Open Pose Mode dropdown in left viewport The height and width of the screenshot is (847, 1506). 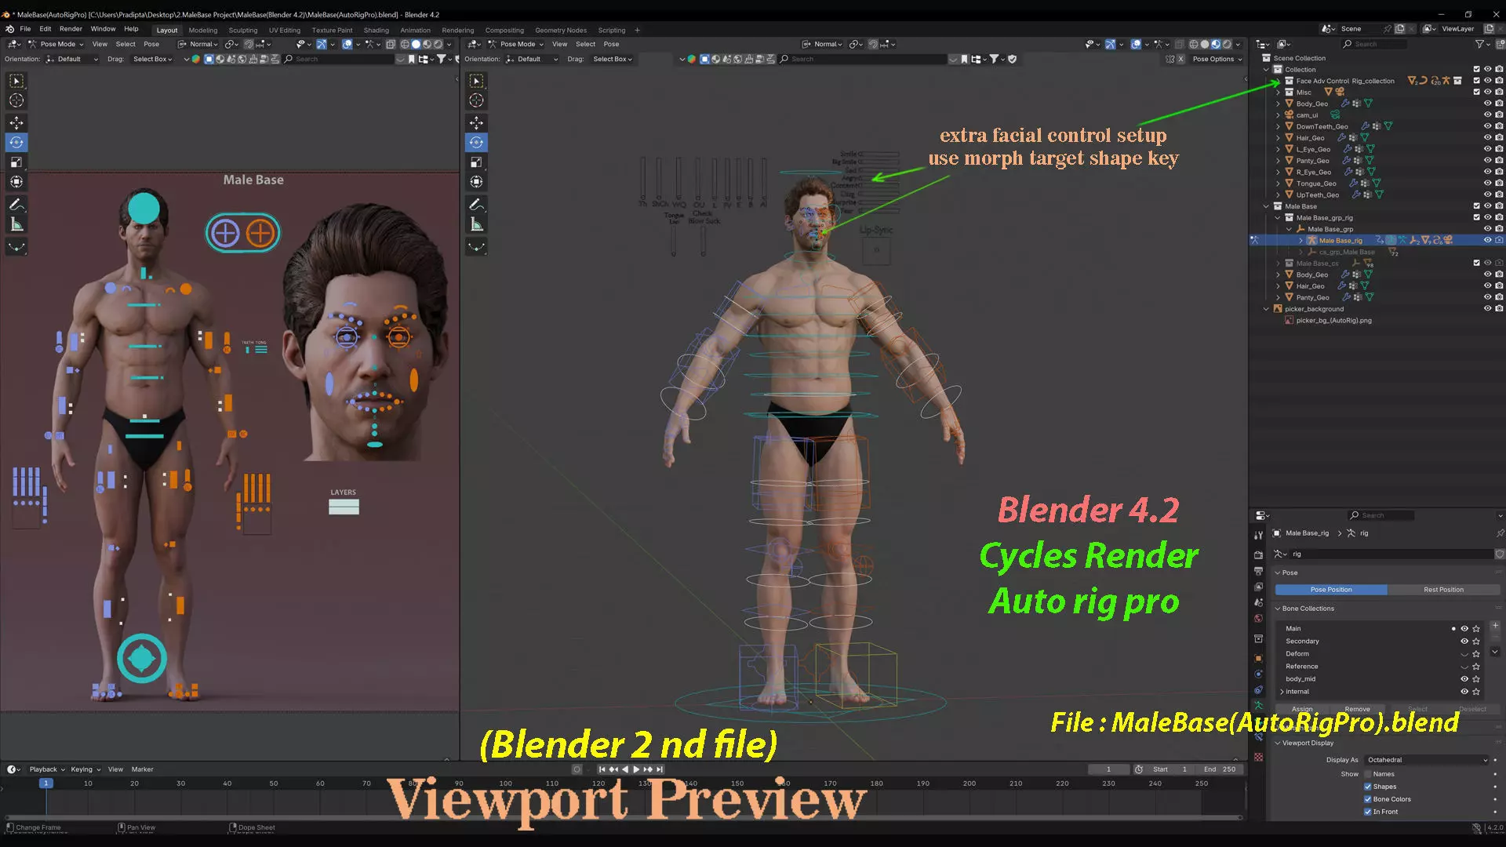click(56, 45)
